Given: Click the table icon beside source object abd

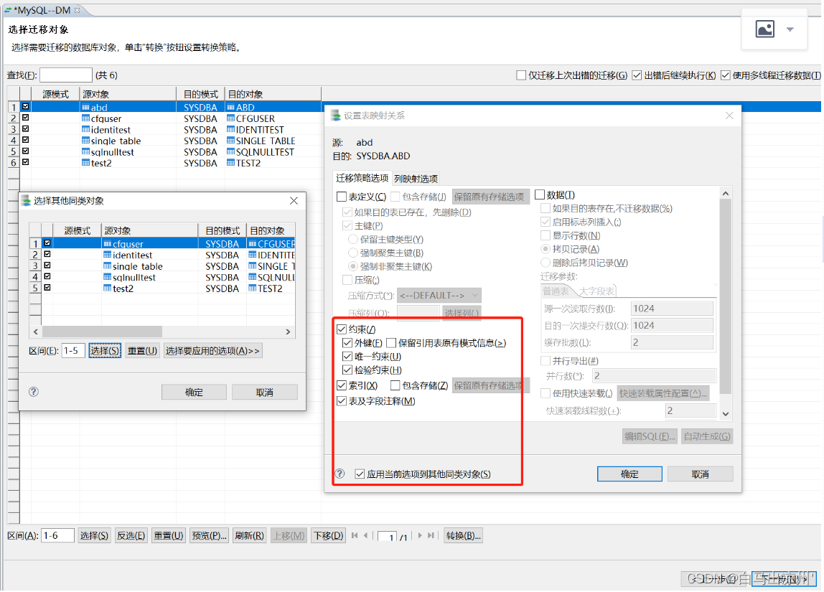Looking at the screenshot, I should click(86, 107).
